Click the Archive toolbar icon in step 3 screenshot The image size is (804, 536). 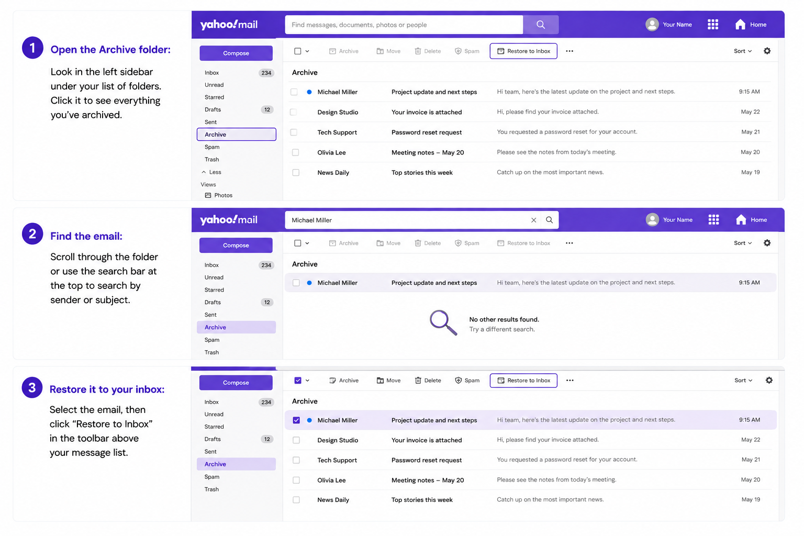332,381
